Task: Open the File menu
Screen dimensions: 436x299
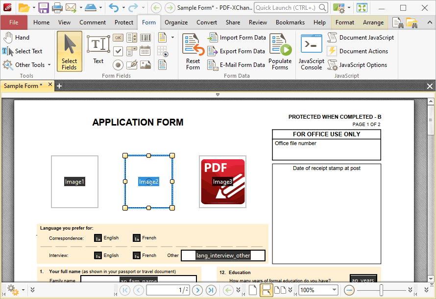Action: pos(14,22)
